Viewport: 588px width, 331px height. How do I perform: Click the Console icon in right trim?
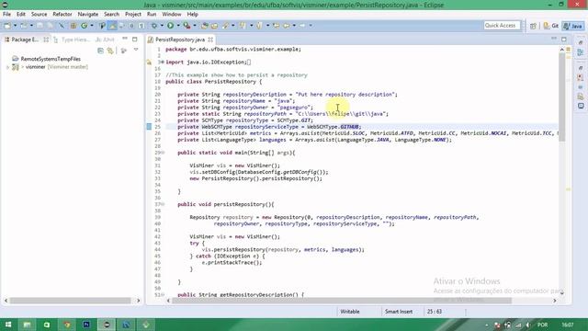click(x=581, y=107)
